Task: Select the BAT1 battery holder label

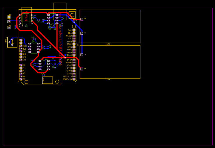Action: click(x=108, y=79)
